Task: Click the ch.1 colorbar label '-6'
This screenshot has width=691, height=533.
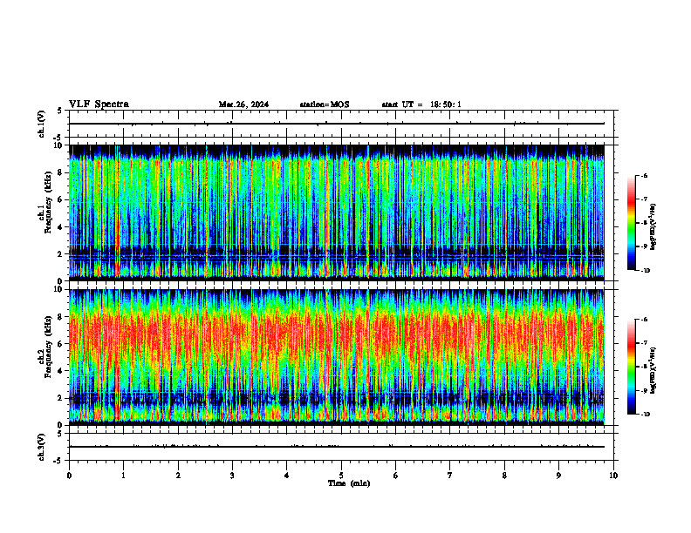Action: 644,176
